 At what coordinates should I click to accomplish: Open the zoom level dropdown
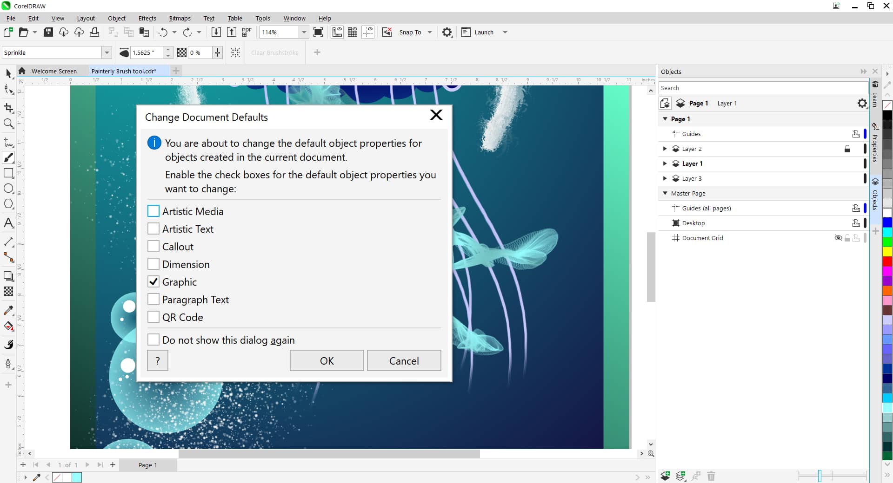tap(304, 32)
